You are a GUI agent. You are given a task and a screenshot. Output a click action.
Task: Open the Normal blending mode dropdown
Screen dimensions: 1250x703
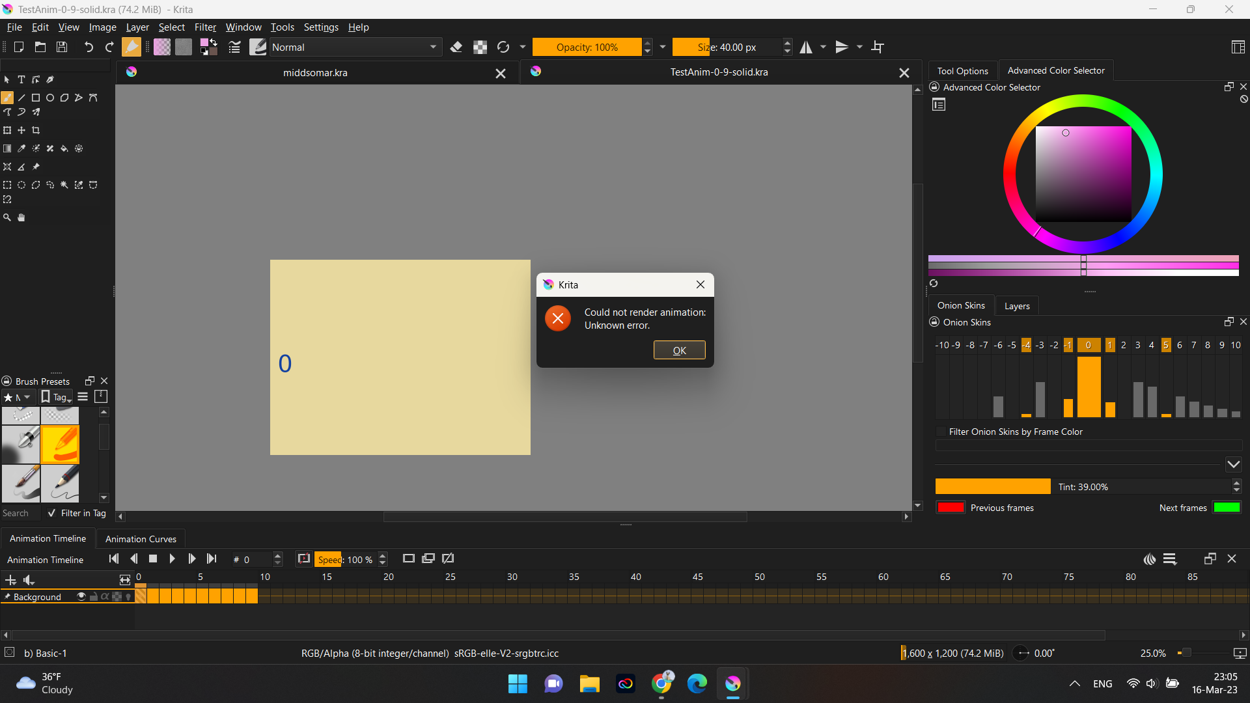click(355, 47)
